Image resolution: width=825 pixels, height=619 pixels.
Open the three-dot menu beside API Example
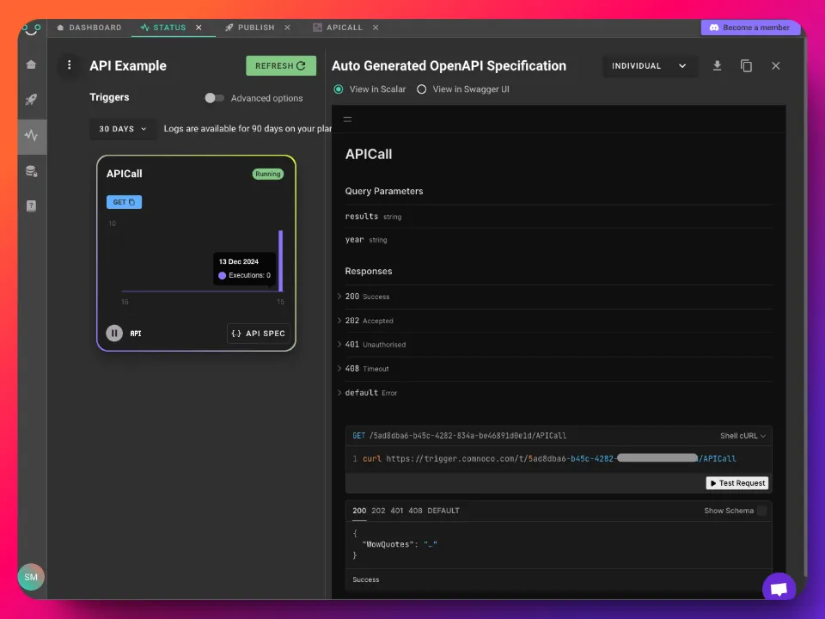(x=70, y=65)
